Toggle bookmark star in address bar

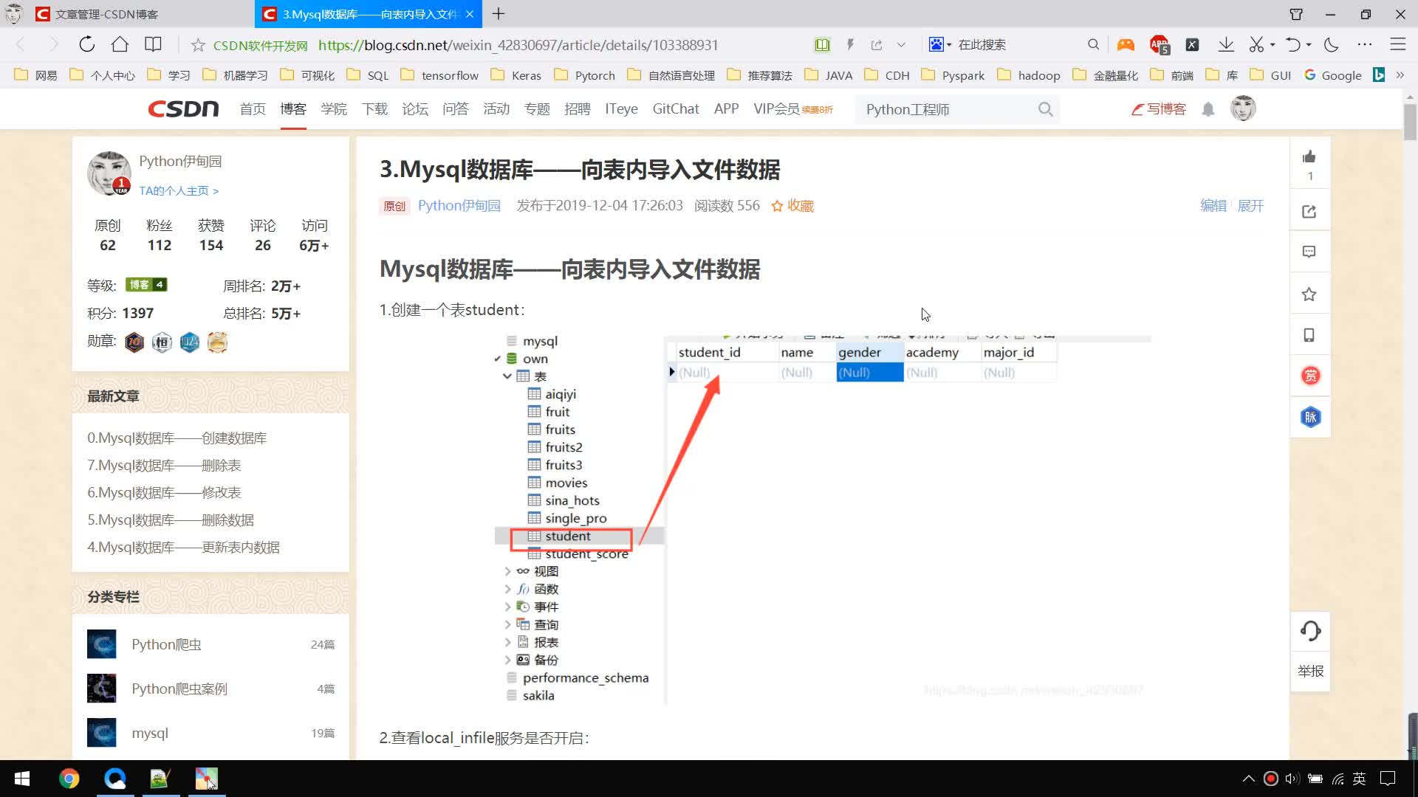coord(198,45)
